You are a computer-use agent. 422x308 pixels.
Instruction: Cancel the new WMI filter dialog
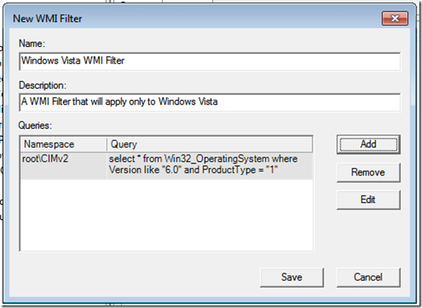point(368,277)
